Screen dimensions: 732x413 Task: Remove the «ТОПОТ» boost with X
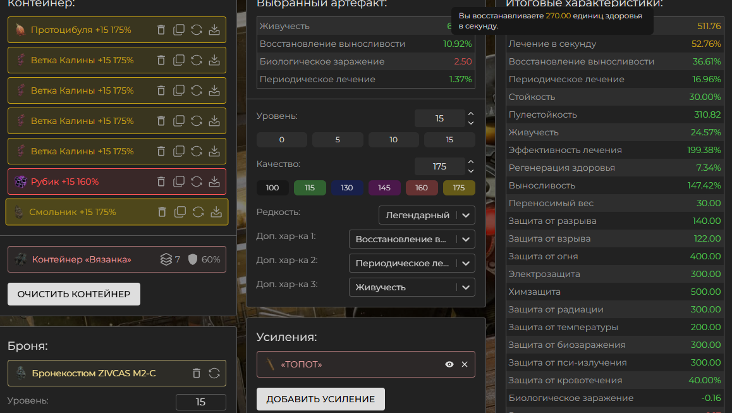(x=465, y=364)
